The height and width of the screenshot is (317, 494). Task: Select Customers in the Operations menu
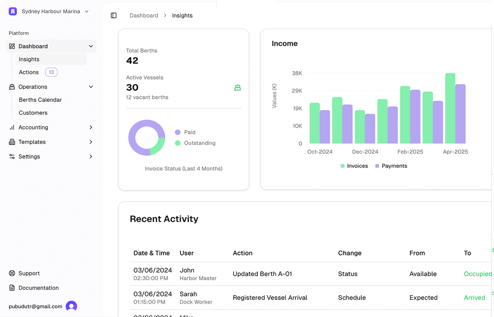pyautogui.click(x=33, y=113)
